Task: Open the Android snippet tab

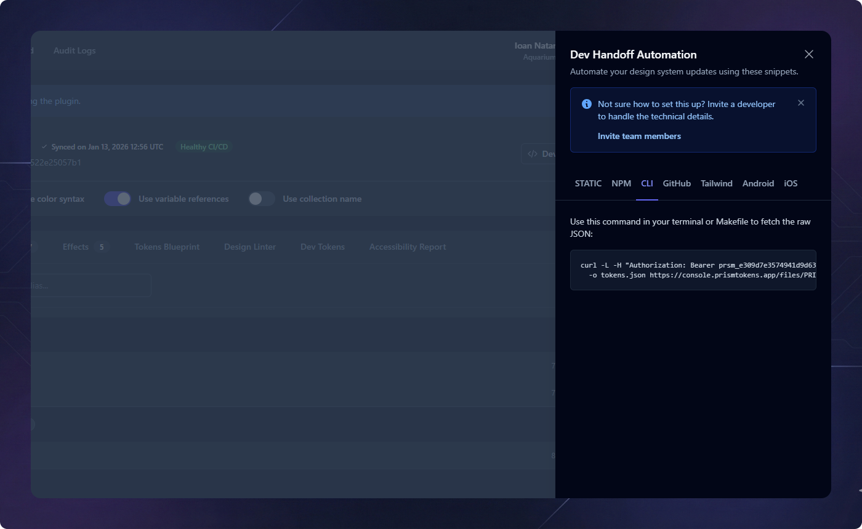Action: coord(758,183)
